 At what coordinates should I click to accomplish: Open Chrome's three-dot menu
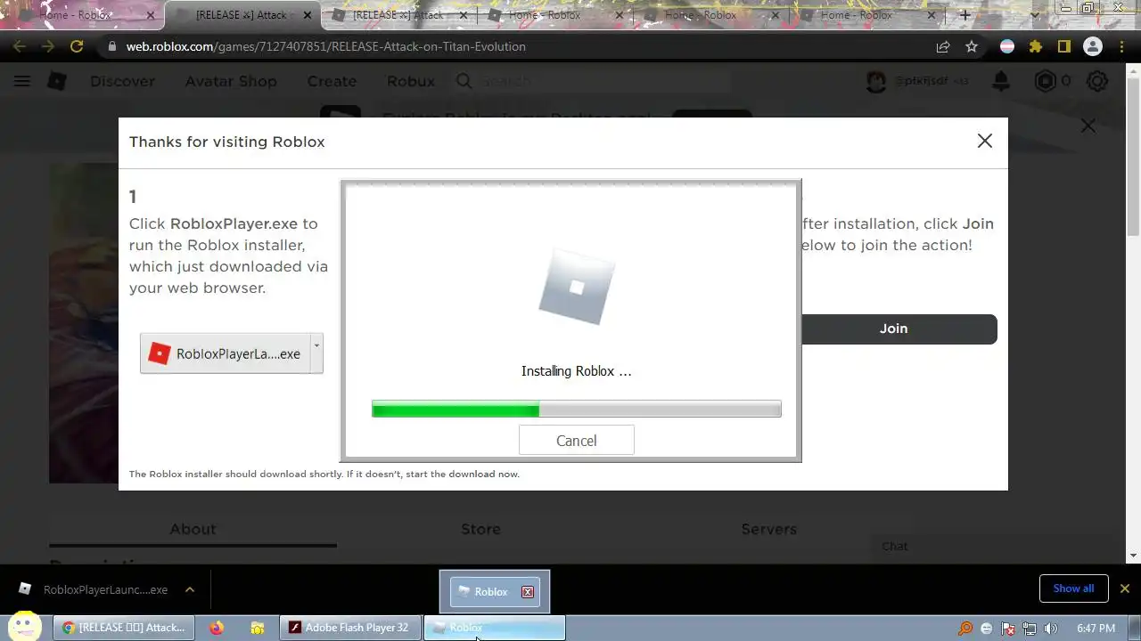click(x=1122, y=46)
